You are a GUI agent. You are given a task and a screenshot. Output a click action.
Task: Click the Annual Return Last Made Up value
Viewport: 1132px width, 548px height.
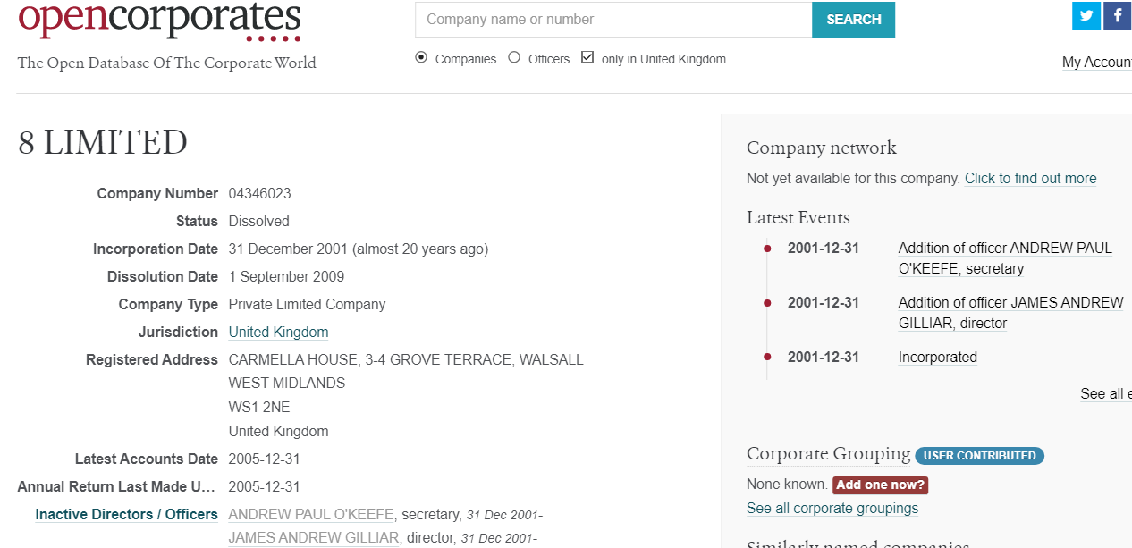265,487
